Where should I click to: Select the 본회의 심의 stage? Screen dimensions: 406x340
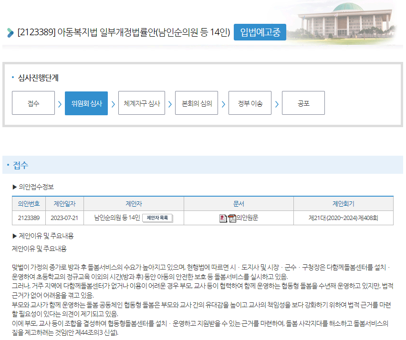pyautogui.click(x=197, y=103)
